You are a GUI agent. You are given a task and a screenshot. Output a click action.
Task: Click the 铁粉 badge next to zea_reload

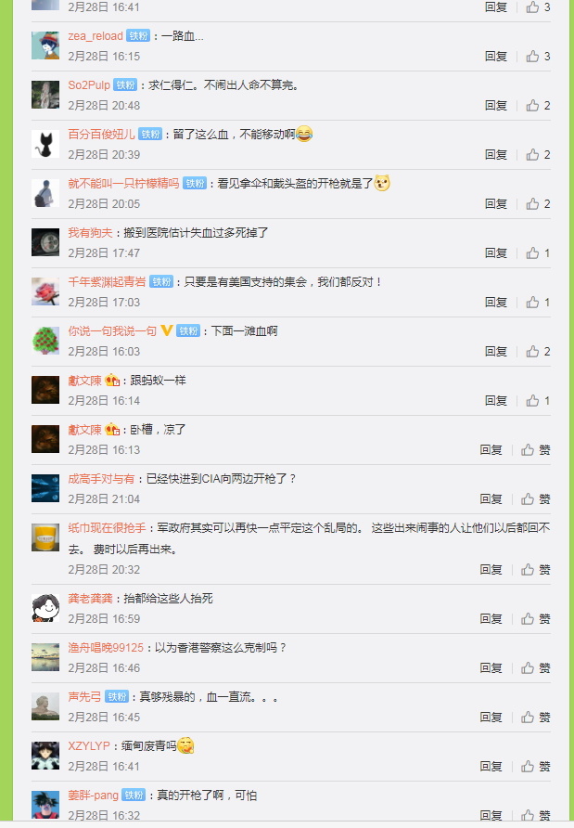point(138,36)
